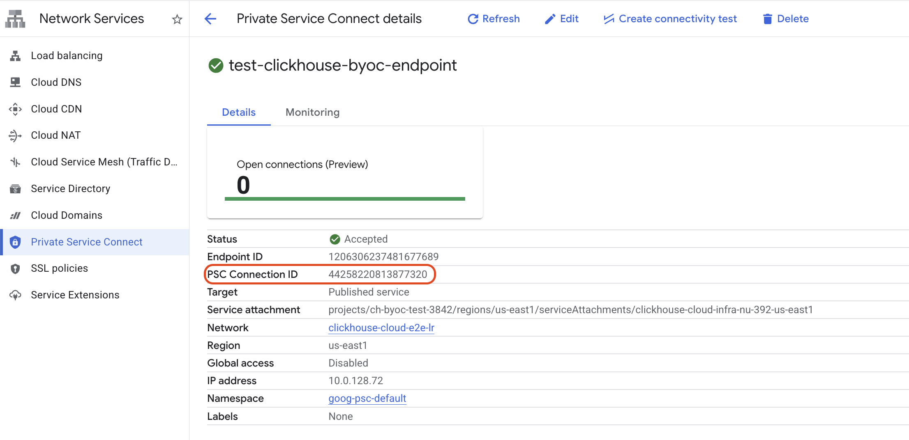909x440 pixels.
Task: Open Cloud NAT settings
Action: 55,135
